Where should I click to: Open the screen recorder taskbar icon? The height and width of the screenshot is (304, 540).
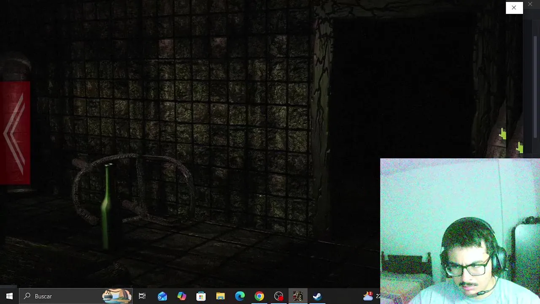tap(278, 296)
